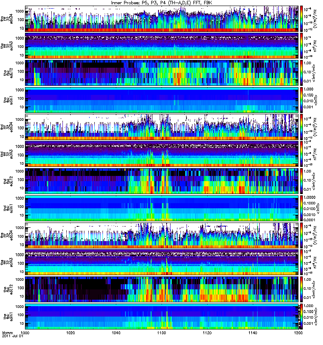
Task: Select the thd fbk edc12 spectrogram panel
Action: 162,181
